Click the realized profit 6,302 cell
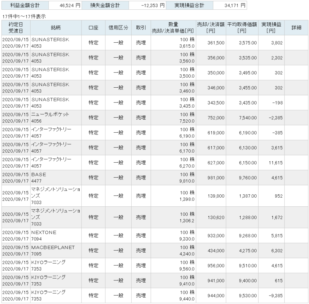 tap(271, 251)
